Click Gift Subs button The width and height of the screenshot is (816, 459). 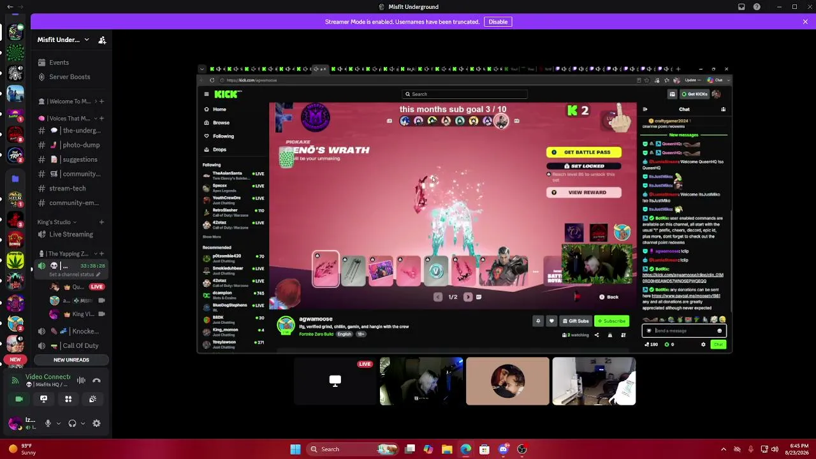pos(576,321)
